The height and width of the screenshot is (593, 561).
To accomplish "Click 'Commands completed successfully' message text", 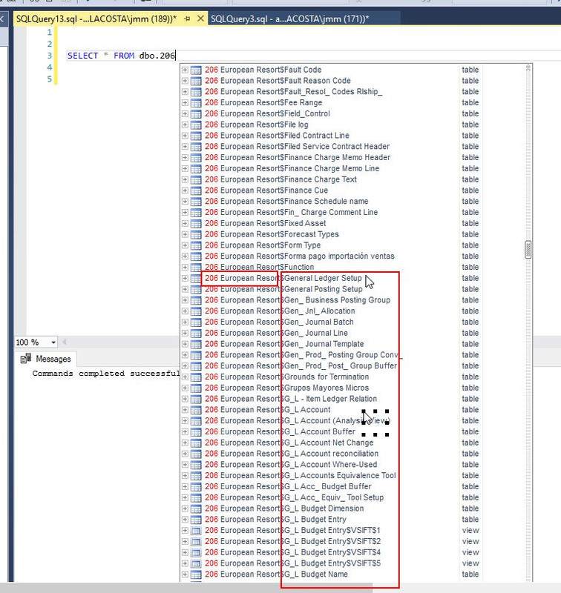I will 106,374.
